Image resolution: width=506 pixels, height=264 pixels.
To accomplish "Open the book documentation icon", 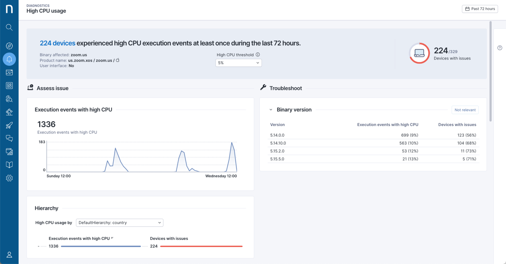I will coord(9,165).
